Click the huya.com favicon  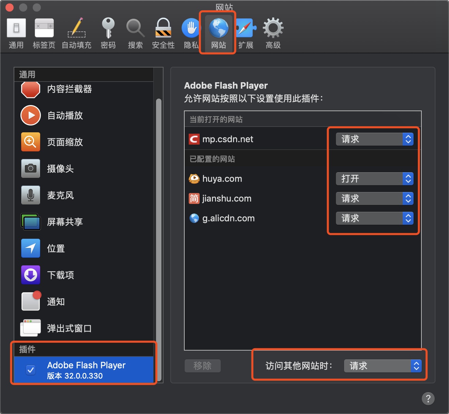(x=194, y=179)
